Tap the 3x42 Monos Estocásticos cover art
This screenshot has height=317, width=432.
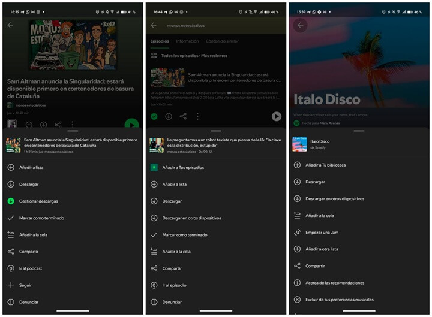(73, 44)
